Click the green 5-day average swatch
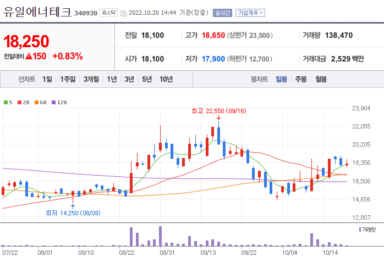This screenshot has width=384, height=263. point(6,103)
